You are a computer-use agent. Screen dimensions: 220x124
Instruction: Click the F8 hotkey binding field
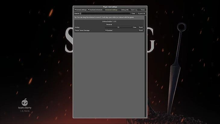tap(118, 27)
